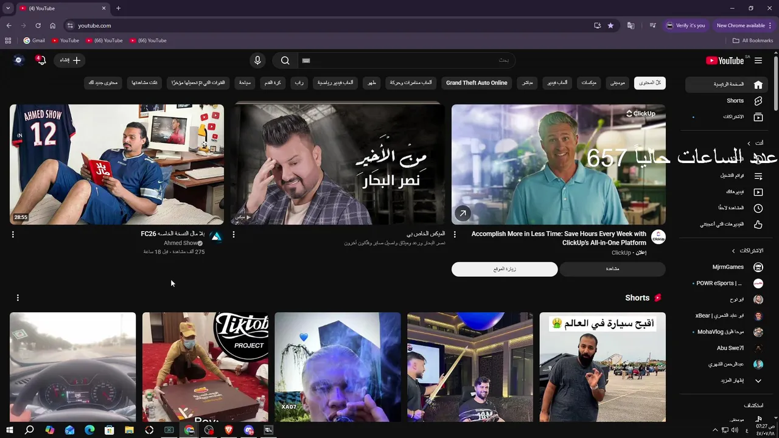This screenshot has height=438, width=779.
Task: Open Shorts from the sidebar
Action: coord(727,100)
